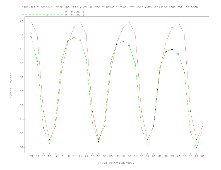Click y-axis tick value 44
Screen dimensions: 221x170
point(21,119)
